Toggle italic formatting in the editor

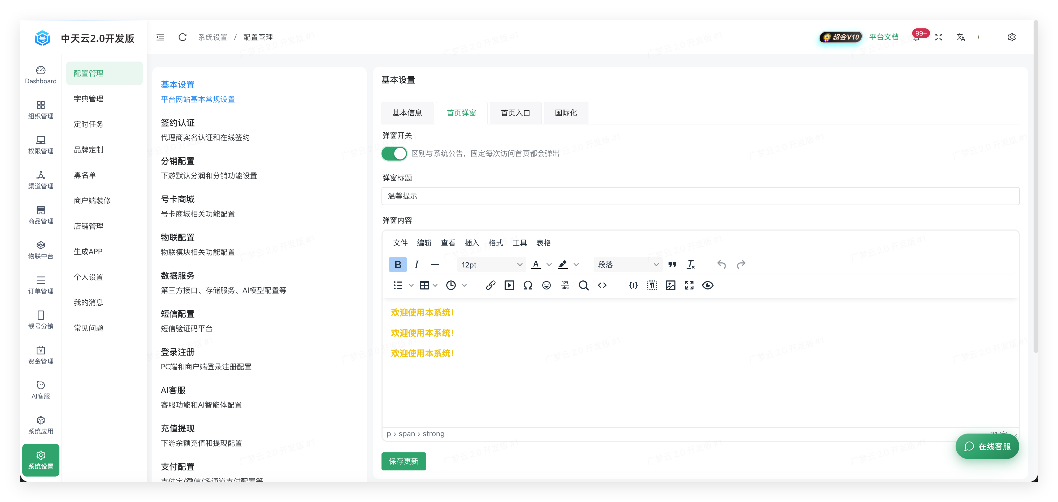pos(417,265)
